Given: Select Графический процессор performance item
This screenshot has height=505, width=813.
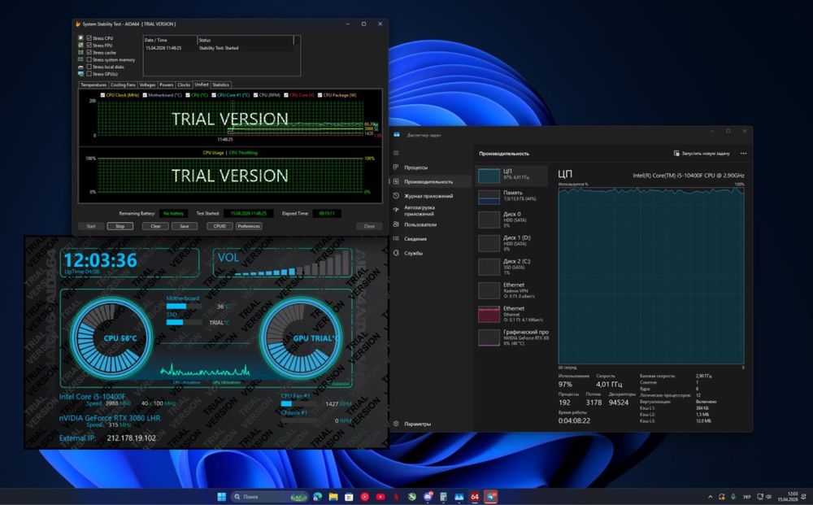Looking at the screenshot, I should coord(511,337).
